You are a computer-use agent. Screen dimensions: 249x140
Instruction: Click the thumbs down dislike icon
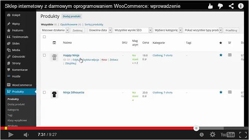click(220, 6)
